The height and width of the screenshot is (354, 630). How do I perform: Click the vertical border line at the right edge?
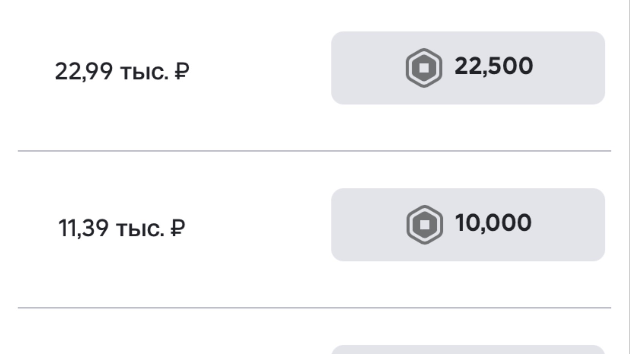coord(629,177)
